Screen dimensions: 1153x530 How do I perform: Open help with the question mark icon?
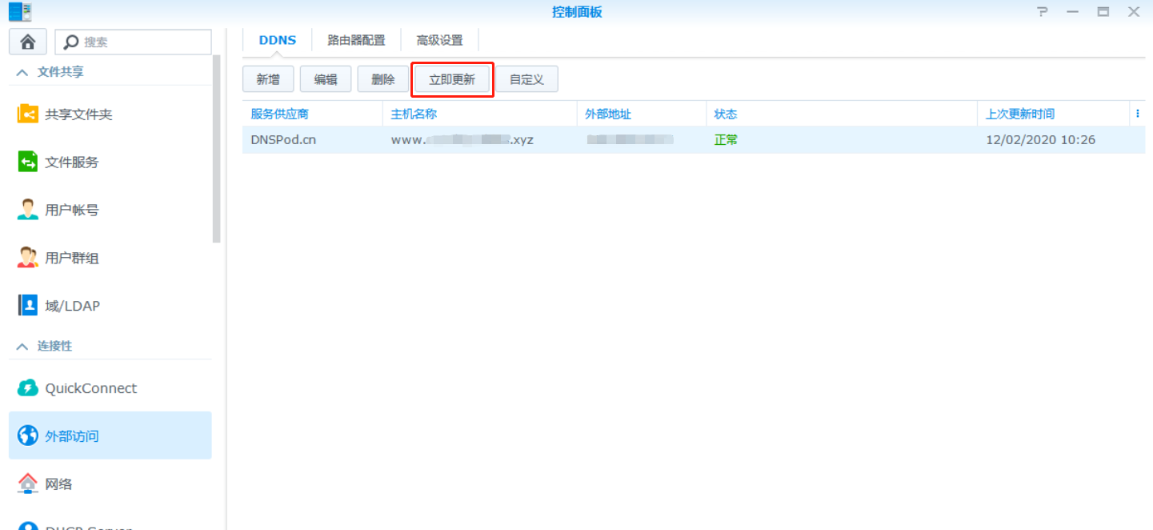pos(1041,11)
